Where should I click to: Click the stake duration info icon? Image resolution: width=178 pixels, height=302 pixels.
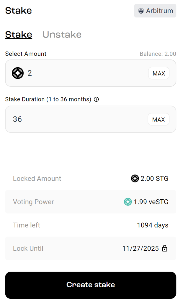[x=96, y=99]
